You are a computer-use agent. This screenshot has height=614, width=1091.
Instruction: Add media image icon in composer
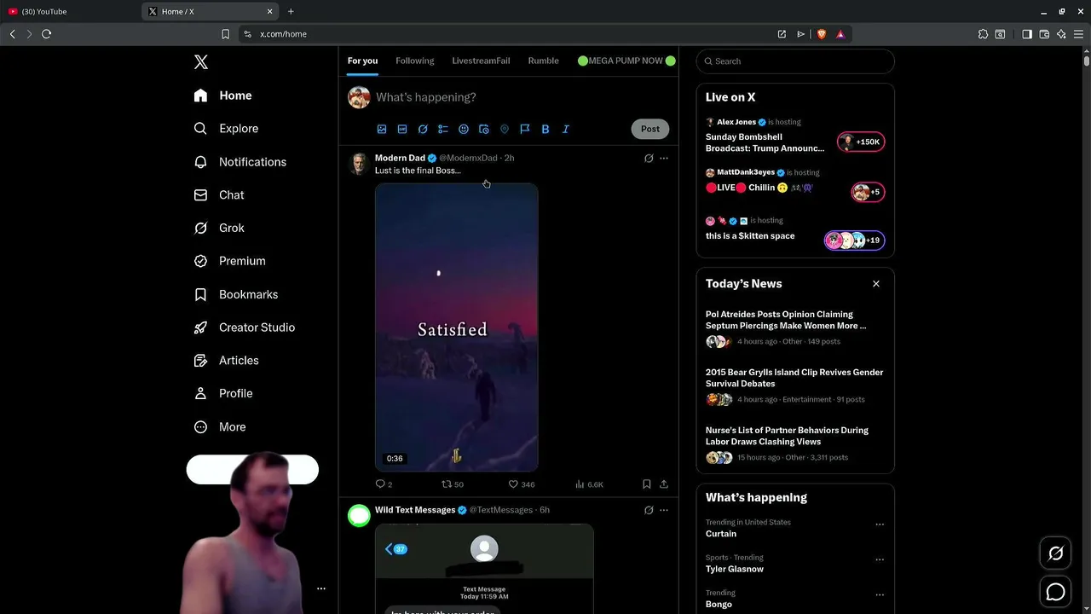point(382,130)
